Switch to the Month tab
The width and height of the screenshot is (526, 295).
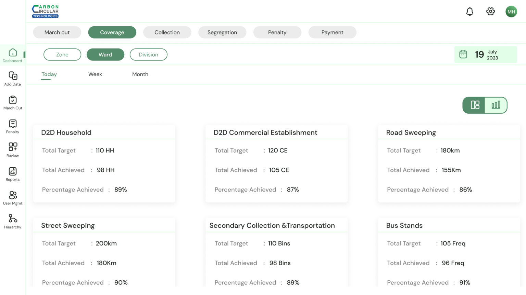pyautogui.click(x=140, y=74)
